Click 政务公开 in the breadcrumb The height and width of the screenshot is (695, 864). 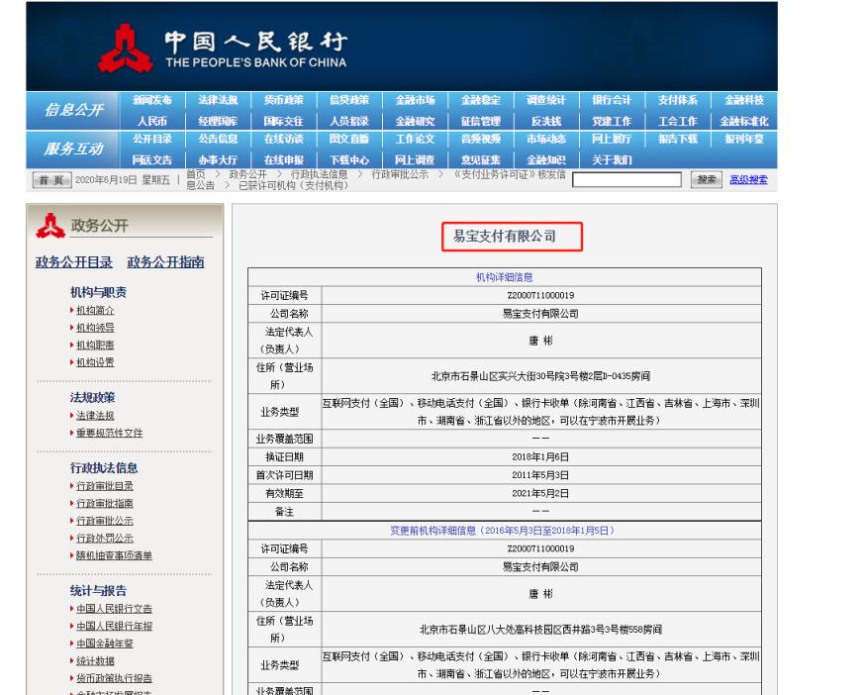click(248, 174)
